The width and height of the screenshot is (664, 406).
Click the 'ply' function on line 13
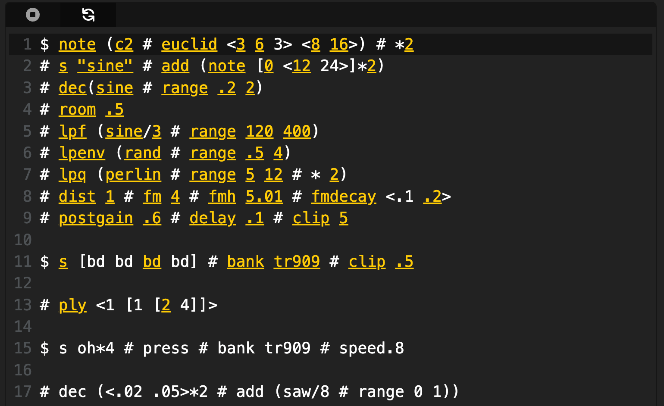72,305
